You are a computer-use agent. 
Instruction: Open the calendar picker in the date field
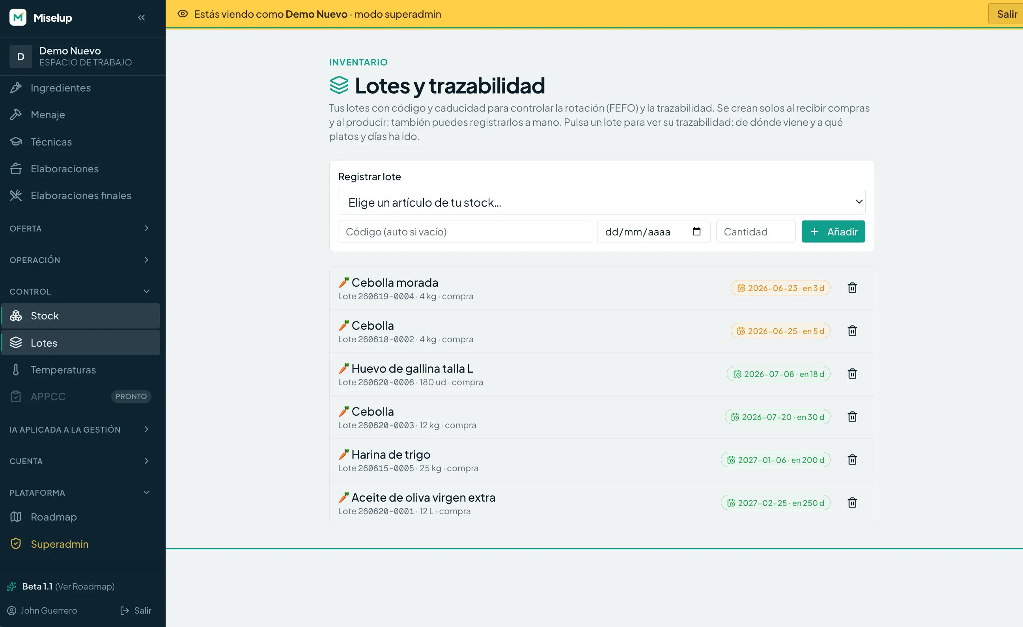coord(696,231)
